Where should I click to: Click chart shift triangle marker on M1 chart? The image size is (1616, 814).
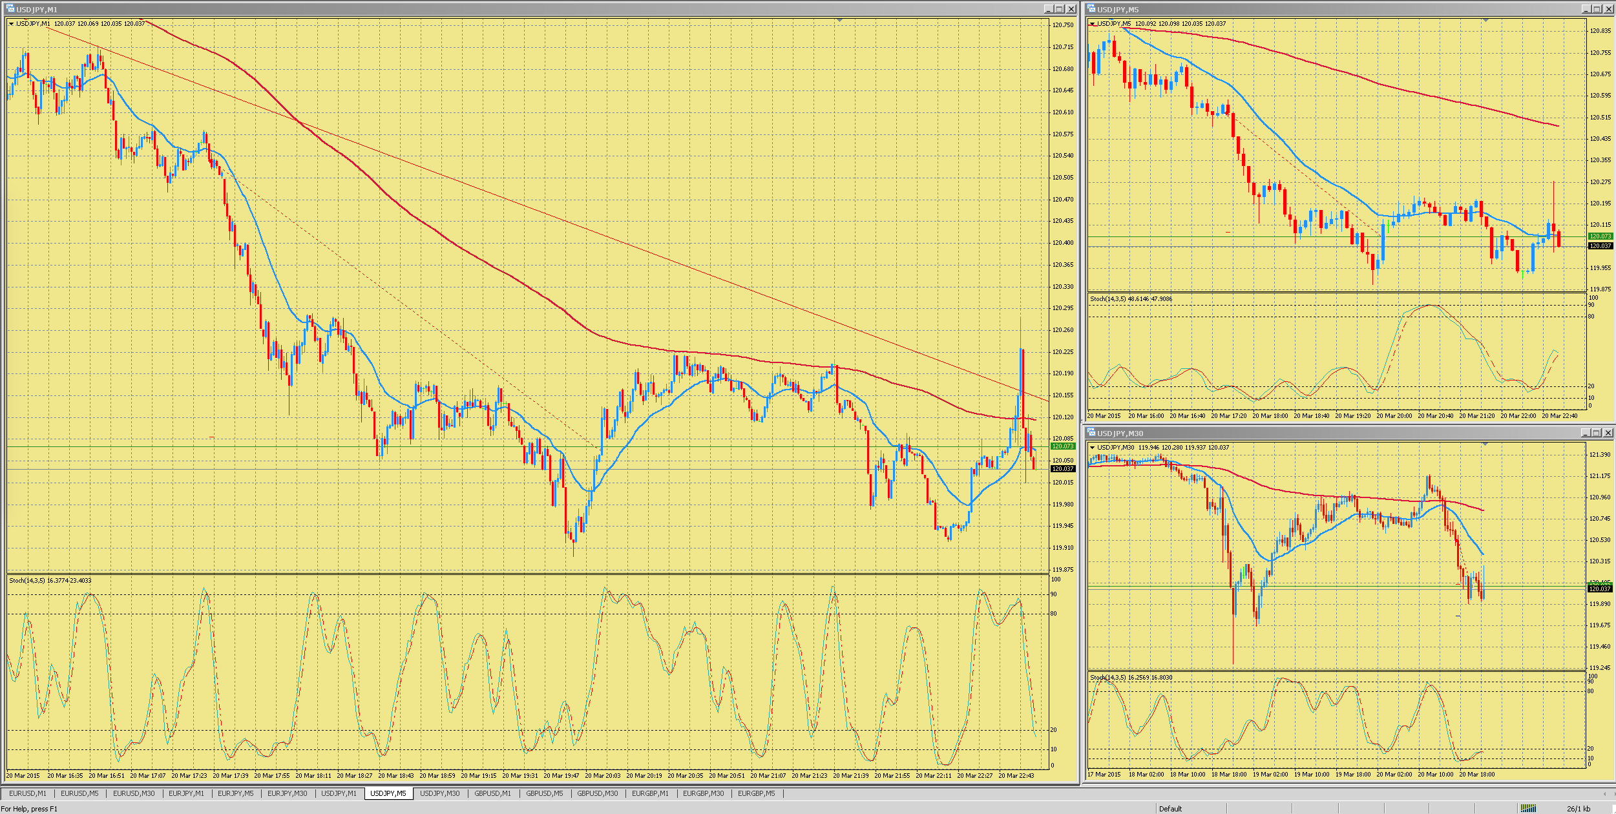click(839, 21)
